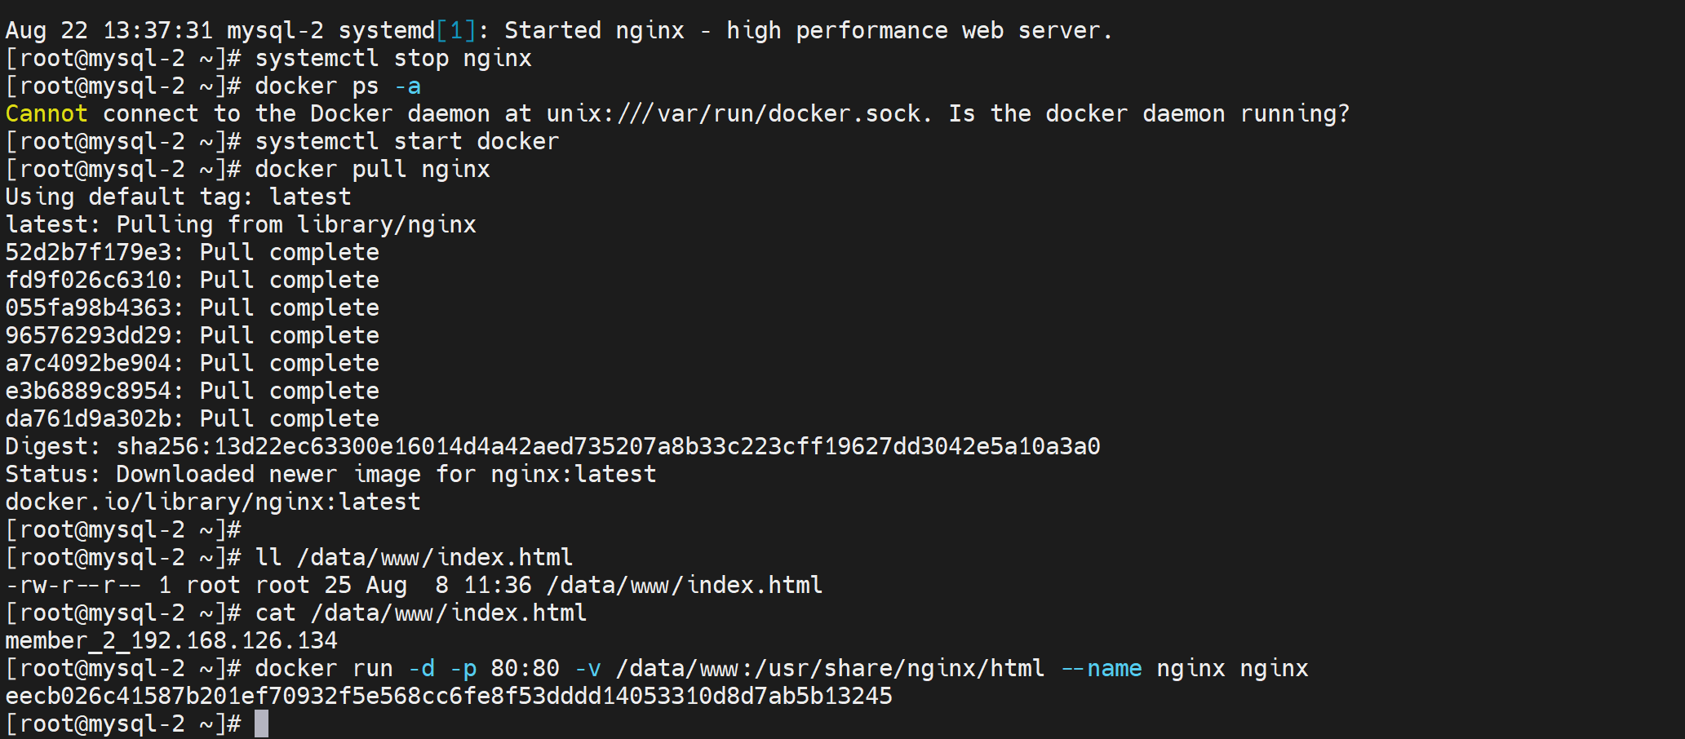Click the "systemctl start docker" command text
The image size is (1685, 739).
[x=406, y=141]
